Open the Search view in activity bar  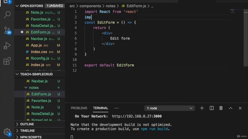7,15
